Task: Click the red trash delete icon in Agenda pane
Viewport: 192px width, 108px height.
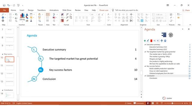Action: 151,41
